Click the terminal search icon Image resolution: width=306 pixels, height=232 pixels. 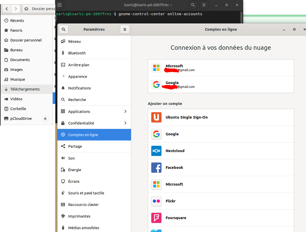pyautogui.click(x=193, y=5)
